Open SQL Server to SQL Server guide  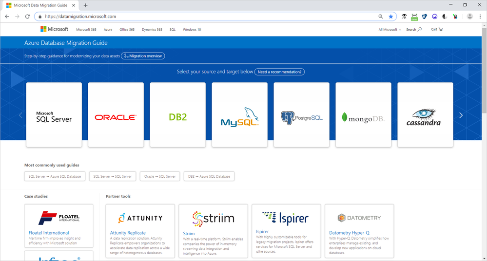tap(113, 176)
